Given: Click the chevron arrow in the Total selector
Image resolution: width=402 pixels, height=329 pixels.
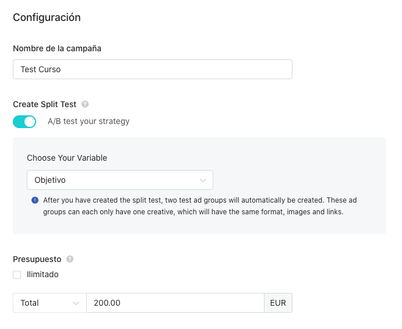Looking at the screenshot, I should (76, 303).
